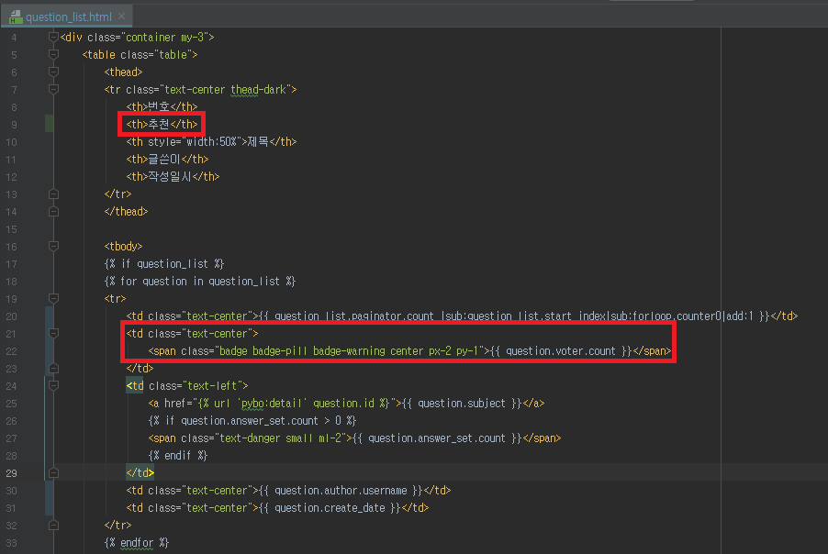Collapse the thead fold marker on line 6
828x554 pixels.
(53, 72)
